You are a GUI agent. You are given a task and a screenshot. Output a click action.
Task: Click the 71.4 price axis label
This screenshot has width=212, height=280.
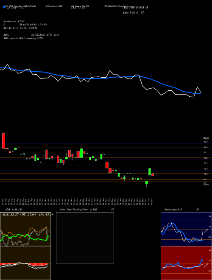[x=206, y=174]
